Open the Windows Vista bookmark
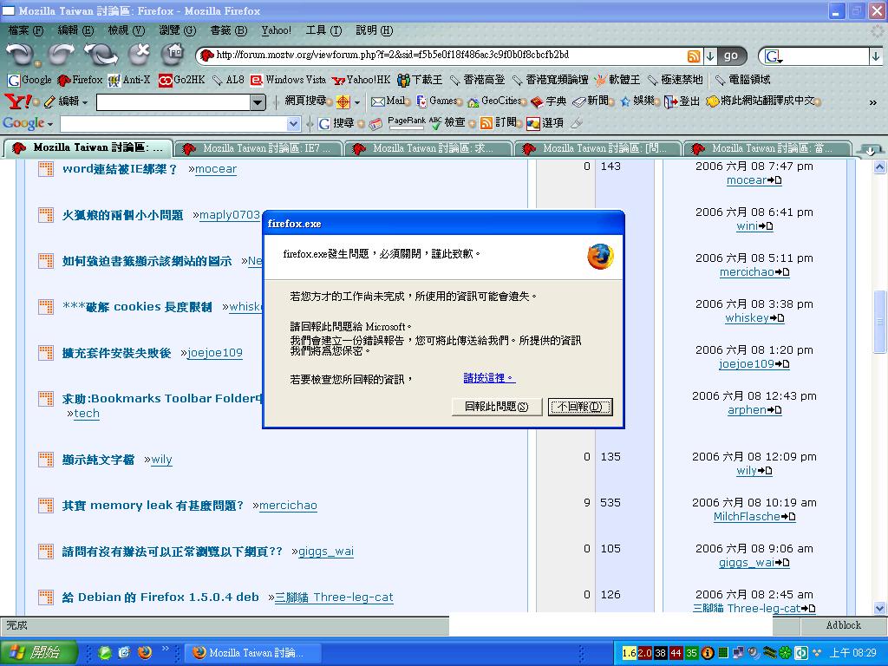888x666 pixels. (x=288, y=80)
